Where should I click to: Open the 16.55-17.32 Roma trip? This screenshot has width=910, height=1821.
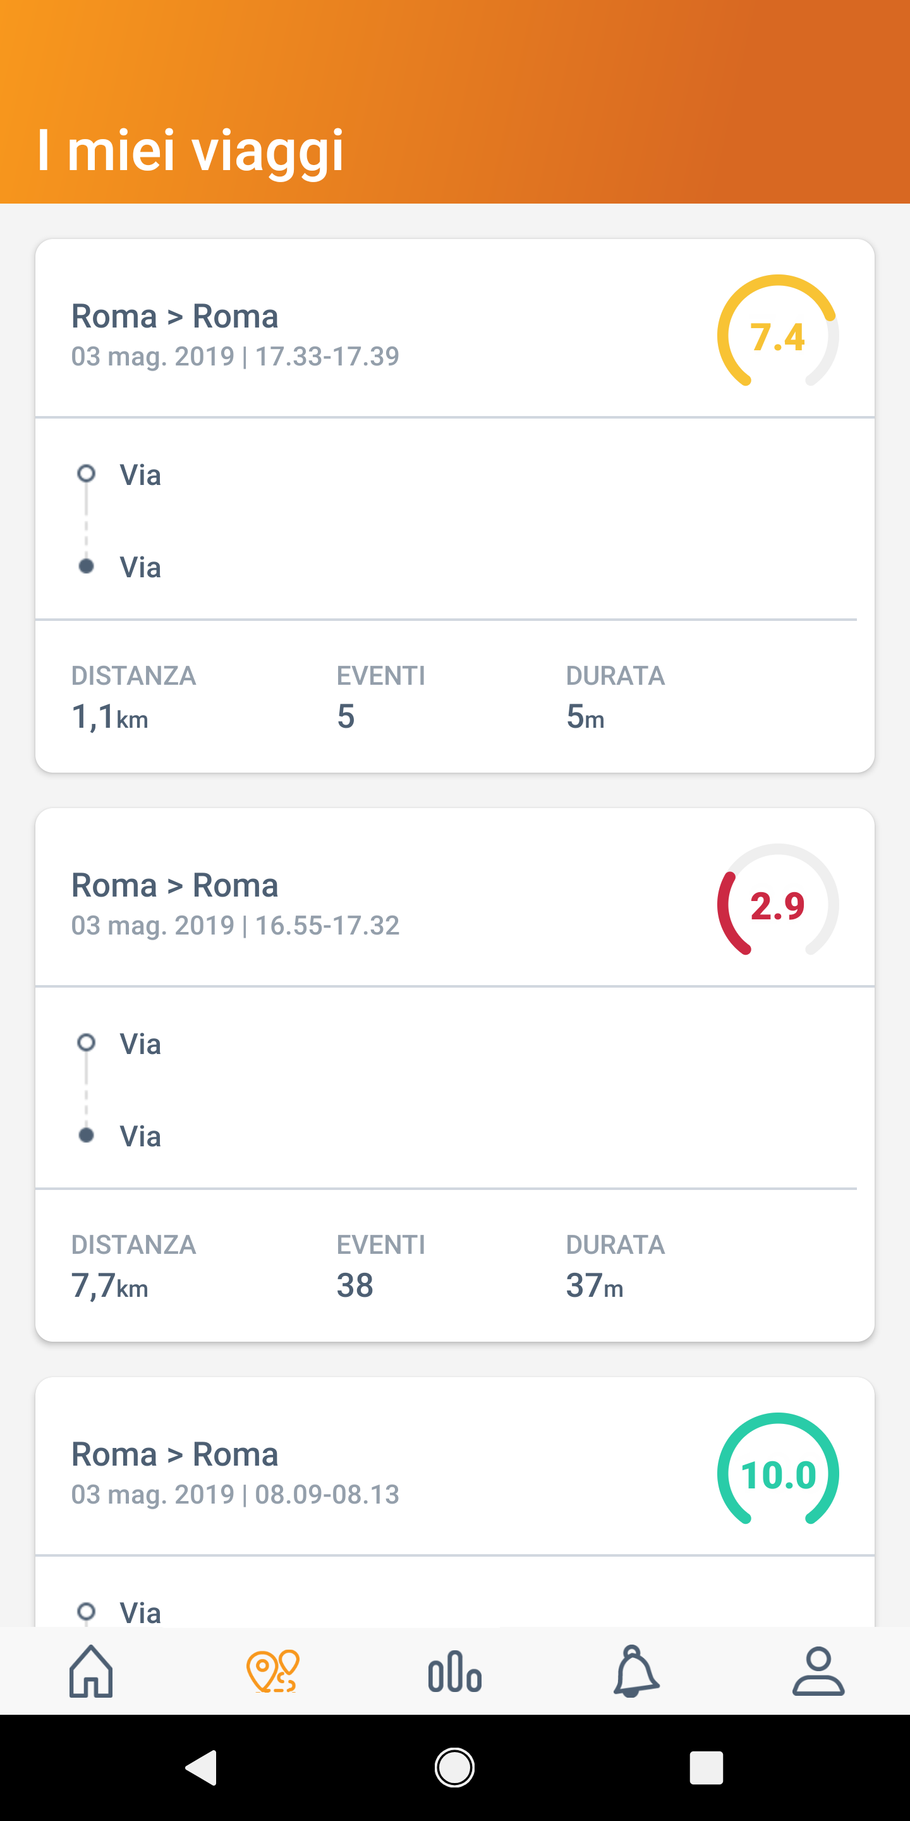pos(234,903)
